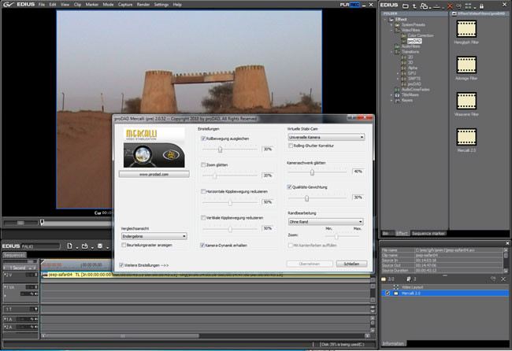The height and width of the screenshot is (351, 512).
Task: Switch to the Bin tab
Action: pos(386,233)
